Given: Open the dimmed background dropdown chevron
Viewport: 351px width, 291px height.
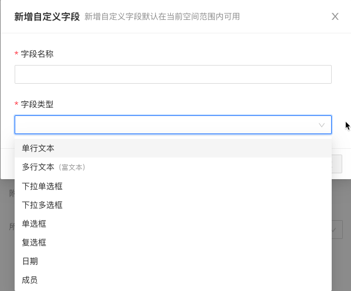Looking at the screenshot, I should click(336, 230).
